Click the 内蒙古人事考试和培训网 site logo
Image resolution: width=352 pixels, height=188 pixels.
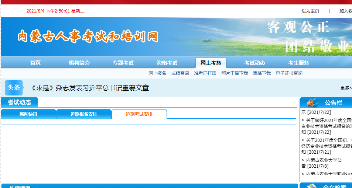click(88, 36)
